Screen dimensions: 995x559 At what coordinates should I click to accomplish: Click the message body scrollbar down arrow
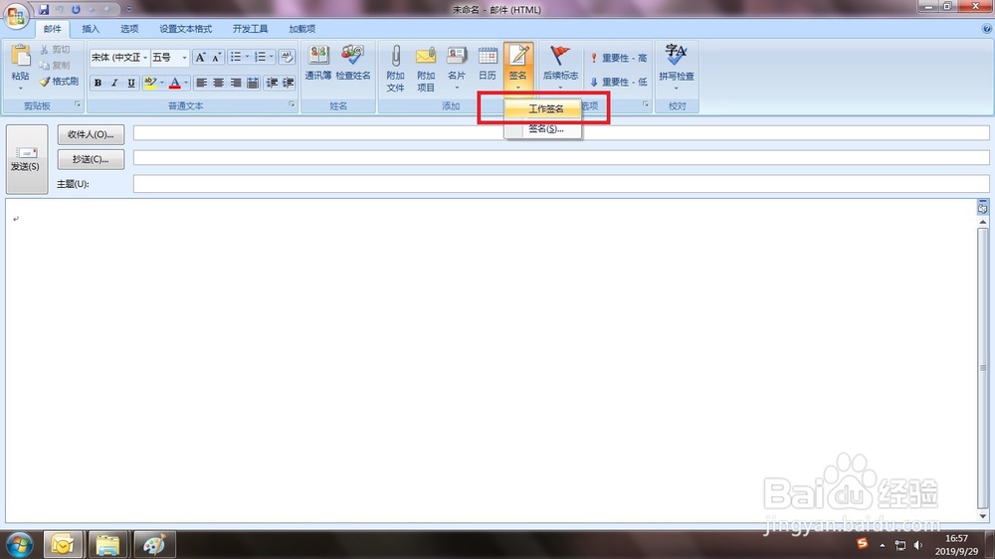983,516
